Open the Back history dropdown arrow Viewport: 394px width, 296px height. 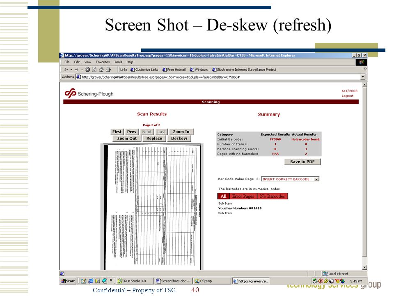[71, 70]
